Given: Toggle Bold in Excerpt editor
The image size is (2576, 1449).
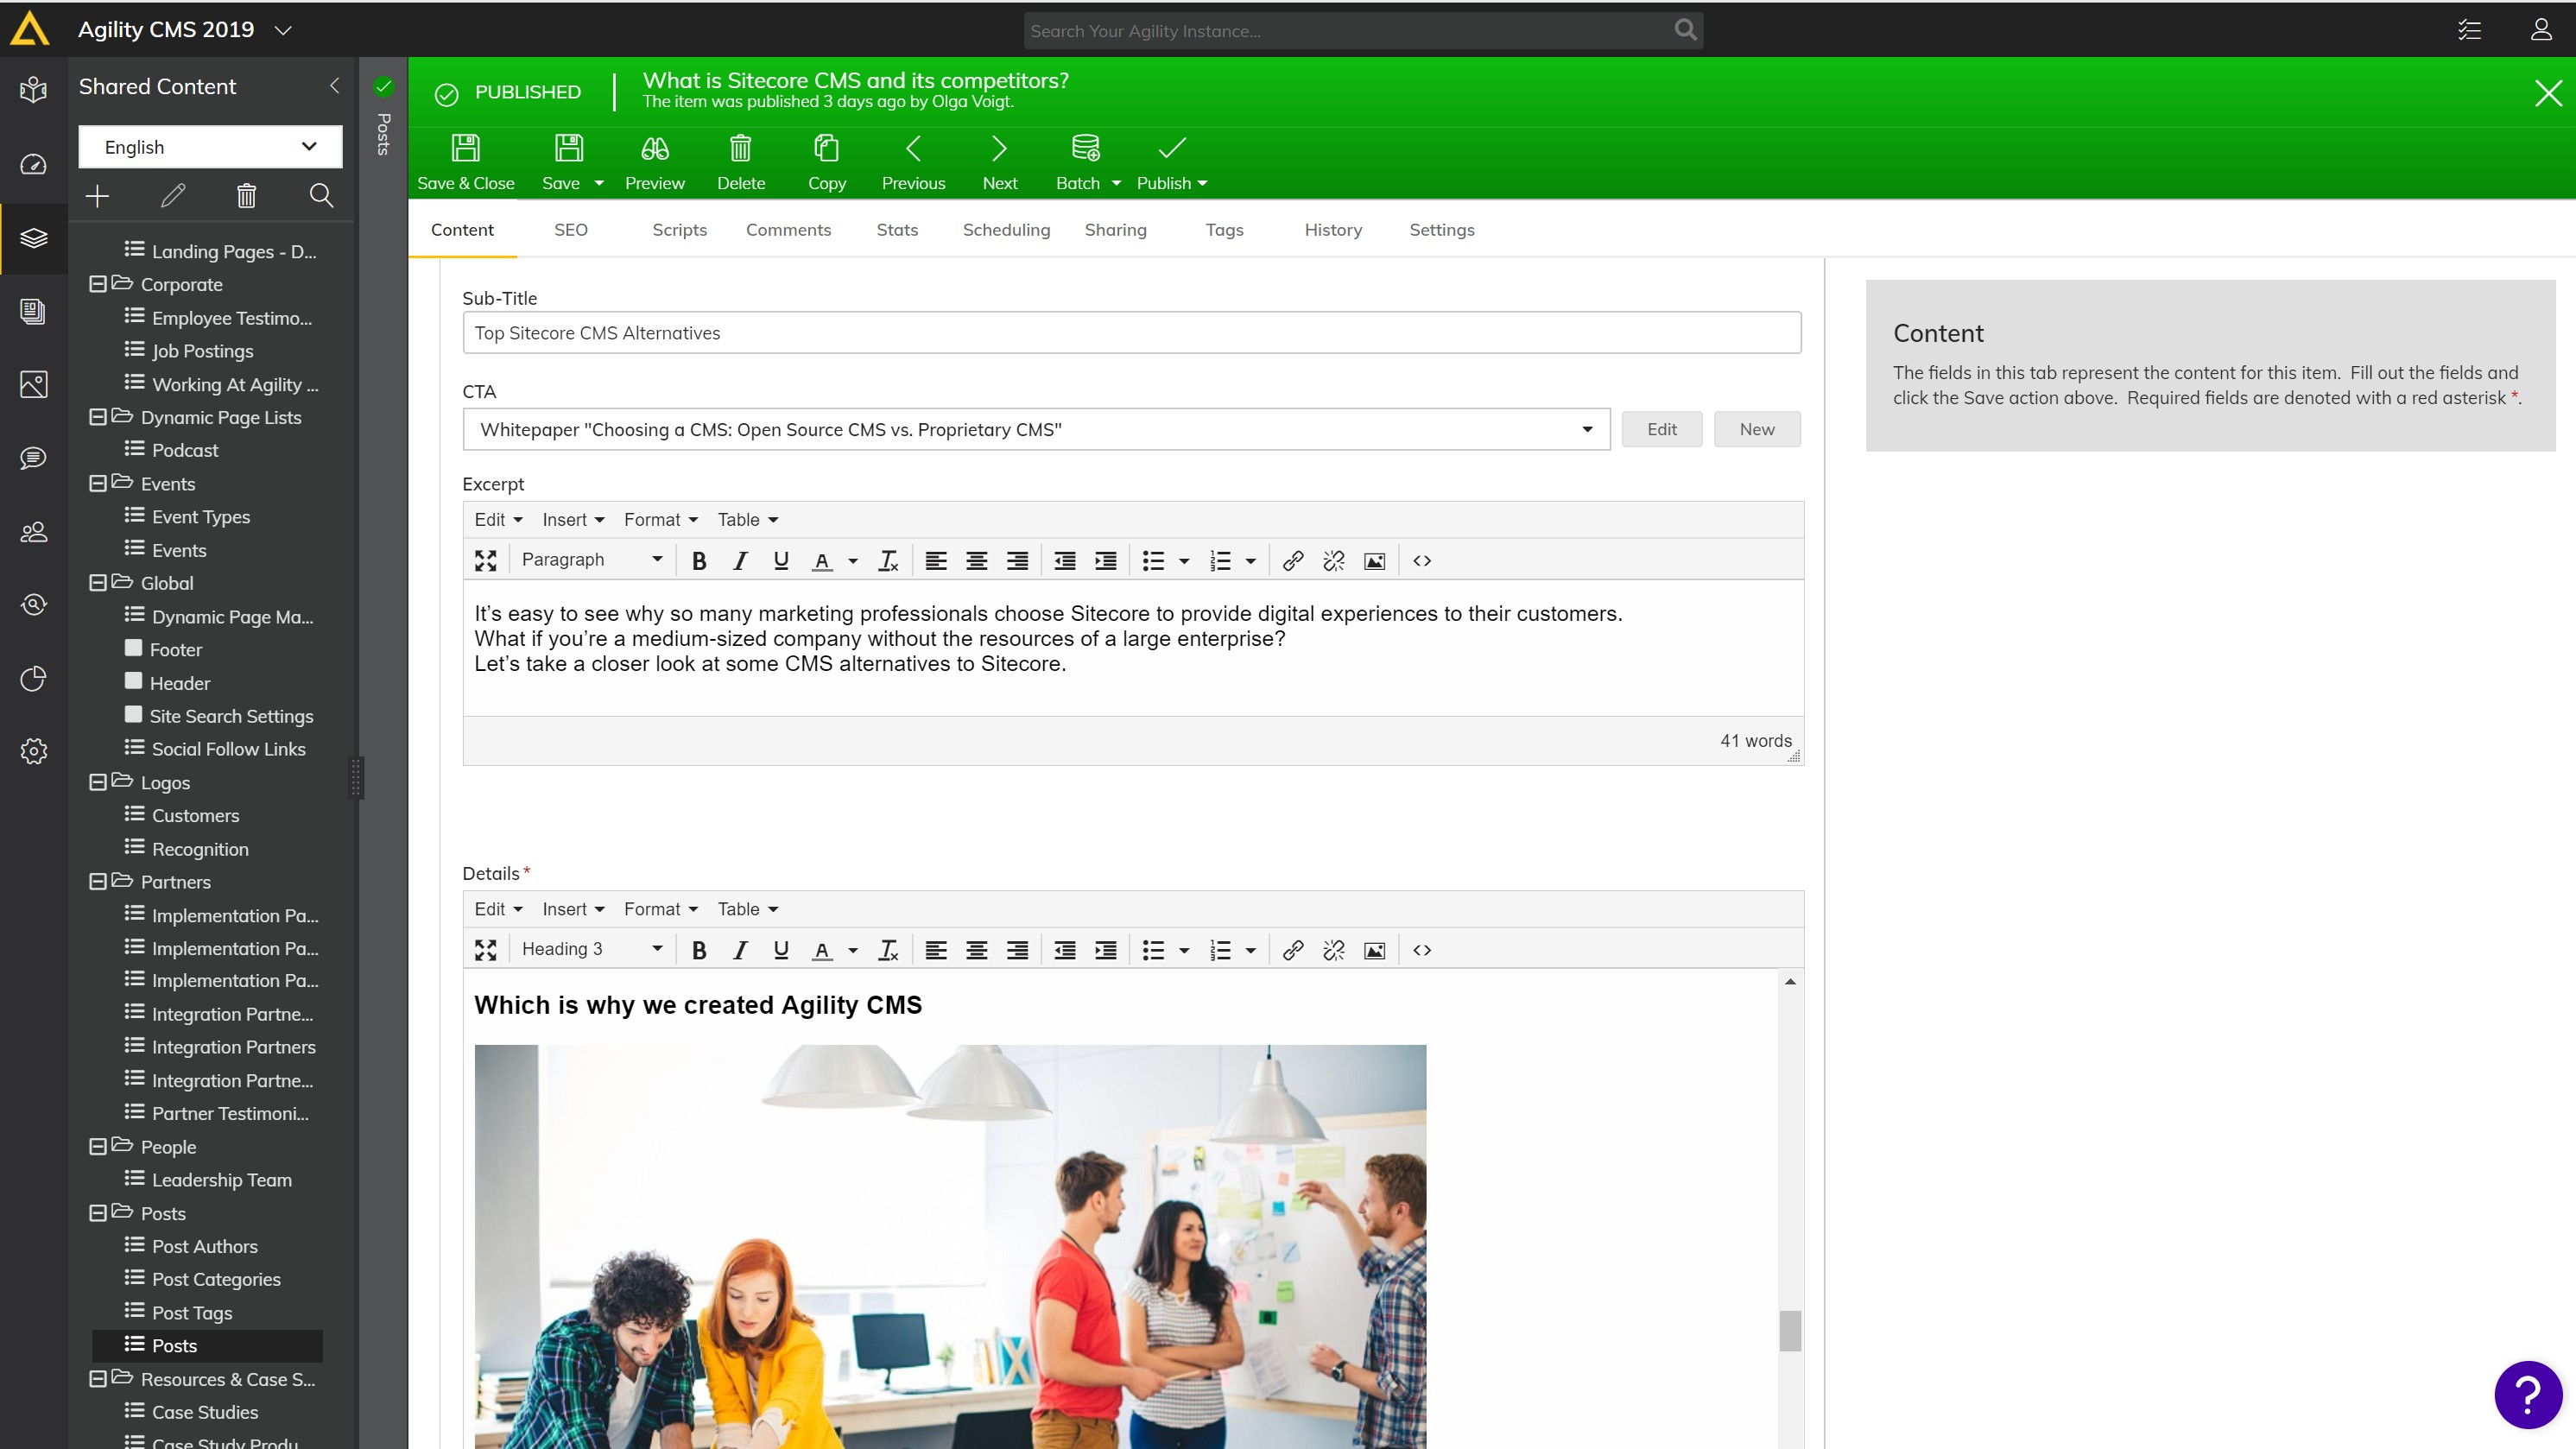Looking at the screenshot, I should click(x=699, y=561).
